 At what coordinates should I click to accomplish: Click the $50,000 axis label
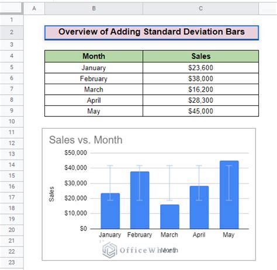click(75, 153)
